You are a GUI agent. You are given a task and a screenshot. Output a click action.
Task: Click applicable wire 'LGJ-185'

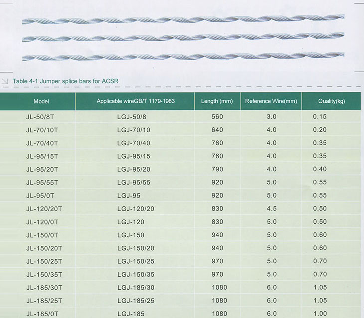coord(131,314)
